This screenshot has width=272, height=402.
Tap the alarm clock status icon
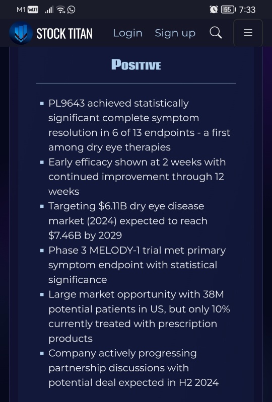pos(214,10)
